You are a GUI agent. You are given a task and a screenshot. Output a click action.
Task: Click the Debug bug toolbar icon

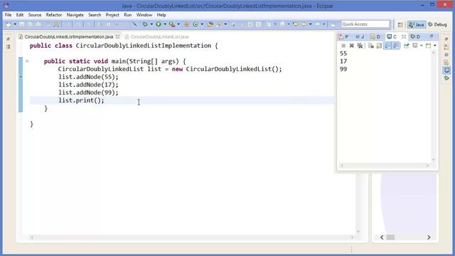[145, 25]
